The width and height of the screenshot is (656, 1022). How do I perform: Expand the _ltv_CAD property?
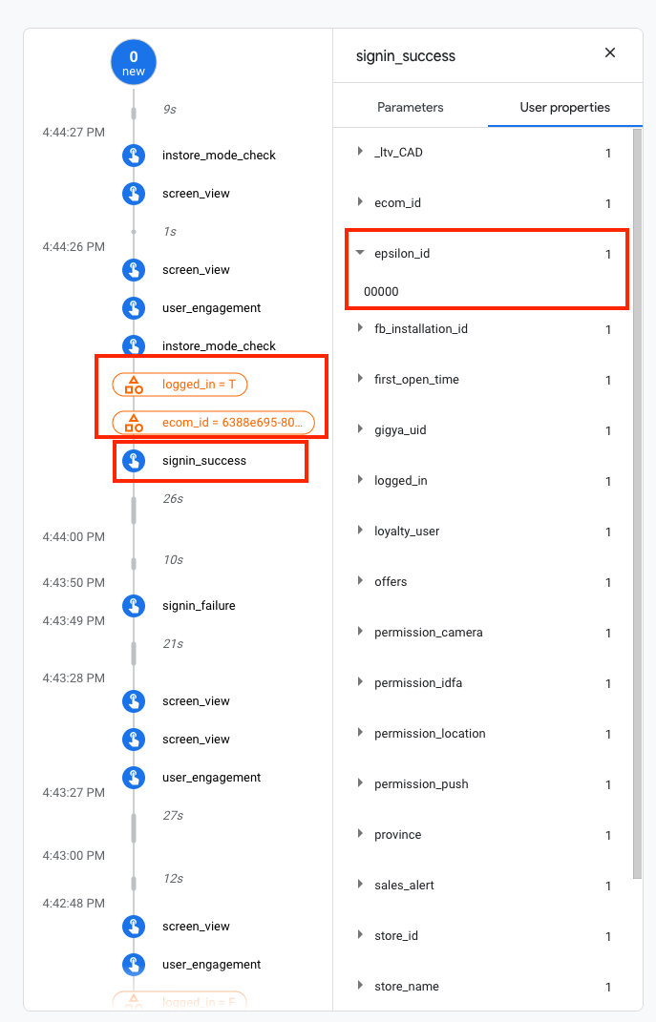pos(360,151)
